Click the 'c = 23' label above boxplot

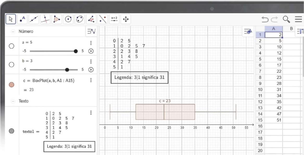point(165,101)
